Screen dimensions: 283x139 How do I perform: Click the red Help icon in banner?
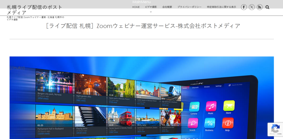click(x=228, y=123)
